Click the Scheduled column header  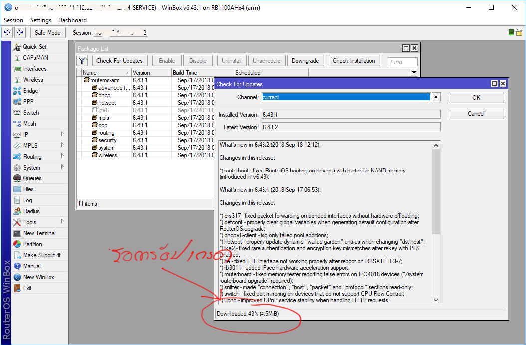point(271,73)
